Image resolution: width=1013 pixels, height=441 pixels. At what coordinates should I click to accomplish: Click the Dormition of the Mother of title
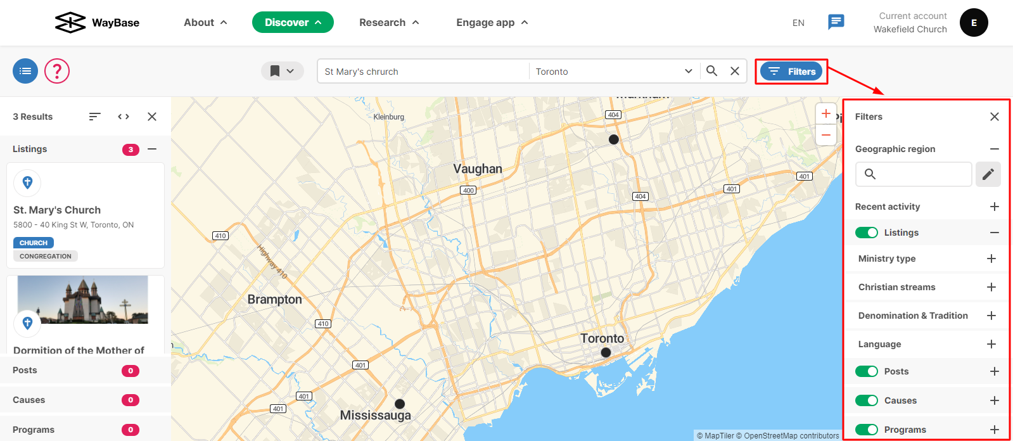(x=79, y=350)
